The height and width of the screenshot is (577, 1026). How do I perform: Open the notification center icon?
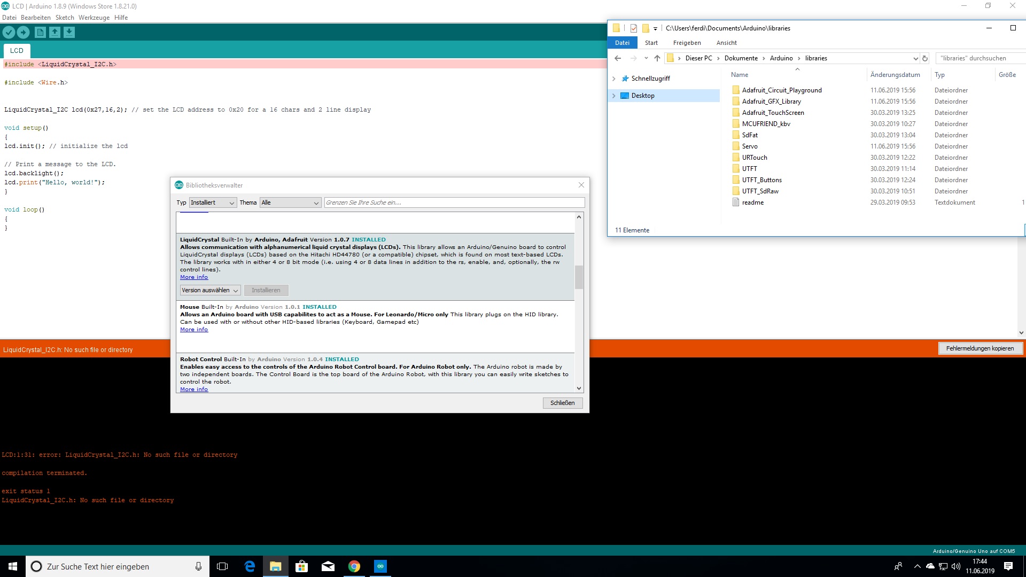click(x=1008, y=566)
